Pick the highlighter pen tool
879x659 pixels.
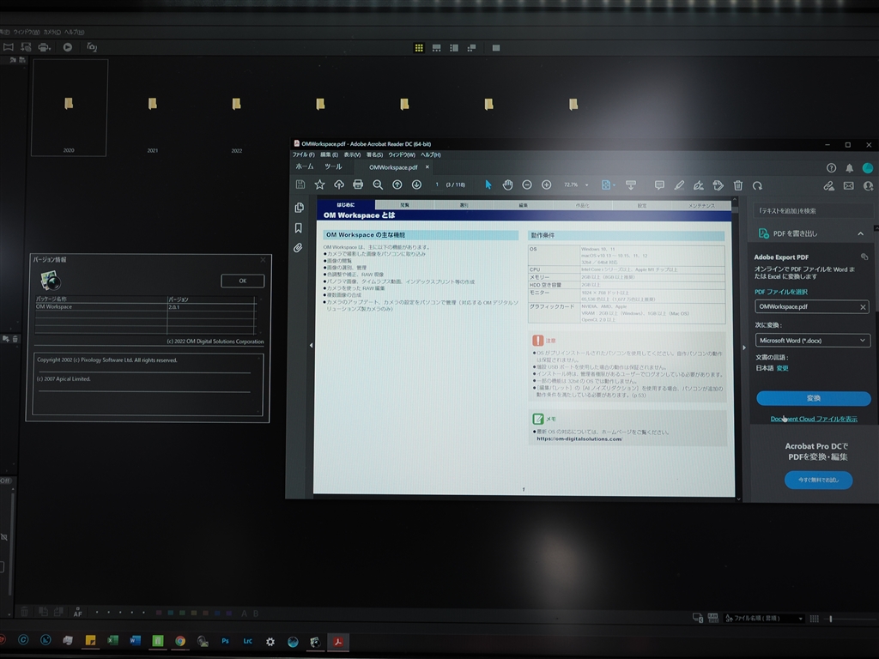tap(679, 185)
